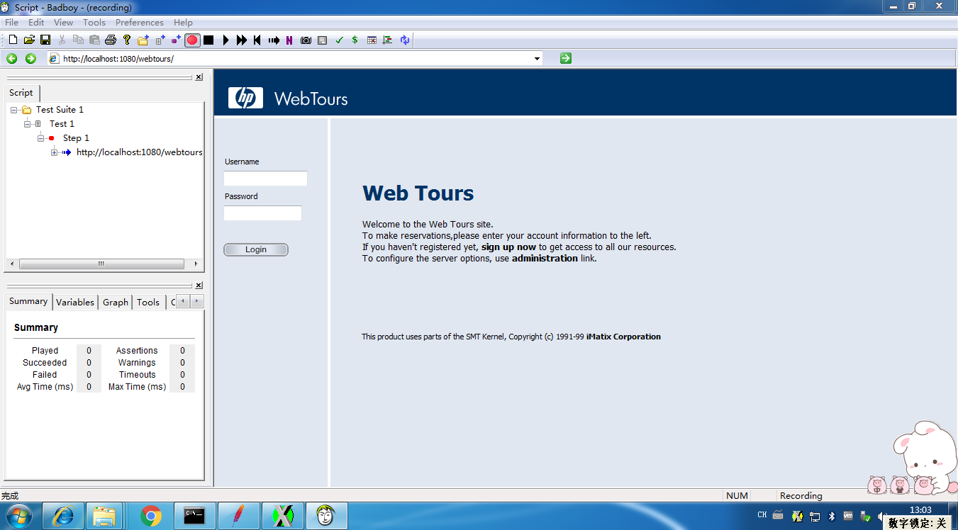Open the administration link
The image size is (958, 530).
point(545,259)
